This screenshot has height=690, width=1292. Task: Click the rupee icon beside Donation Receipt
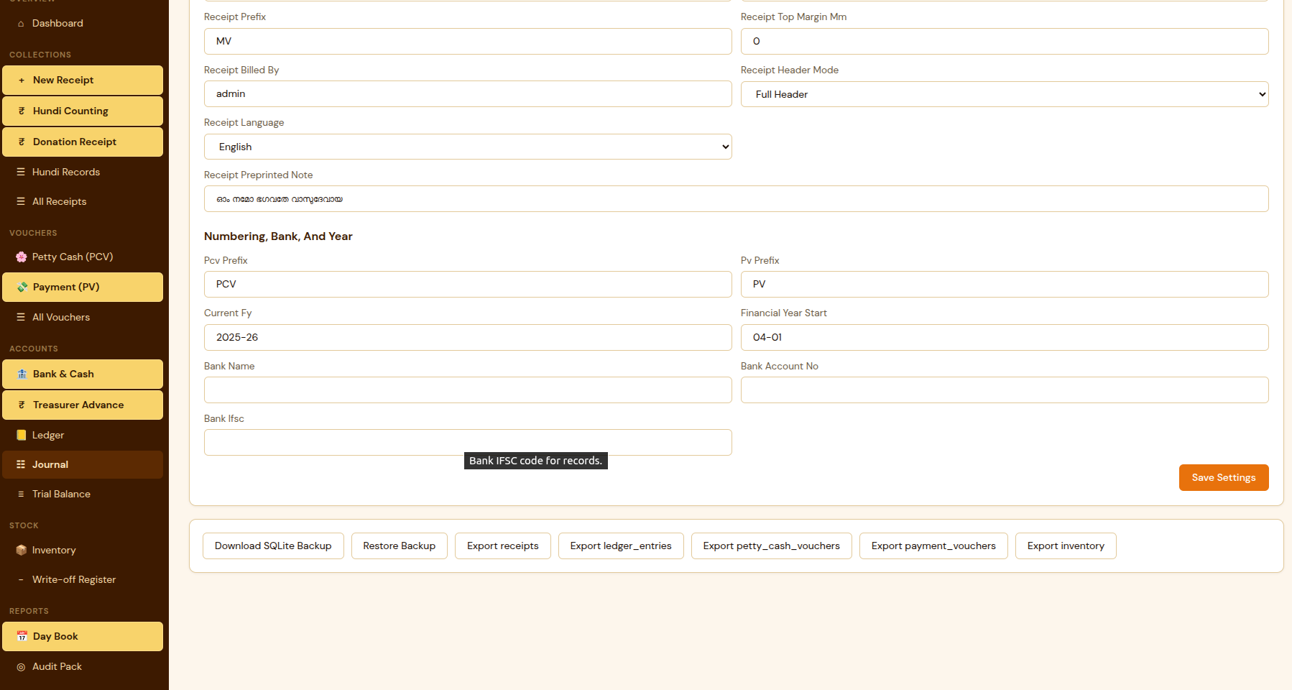[x=22, y=142]
